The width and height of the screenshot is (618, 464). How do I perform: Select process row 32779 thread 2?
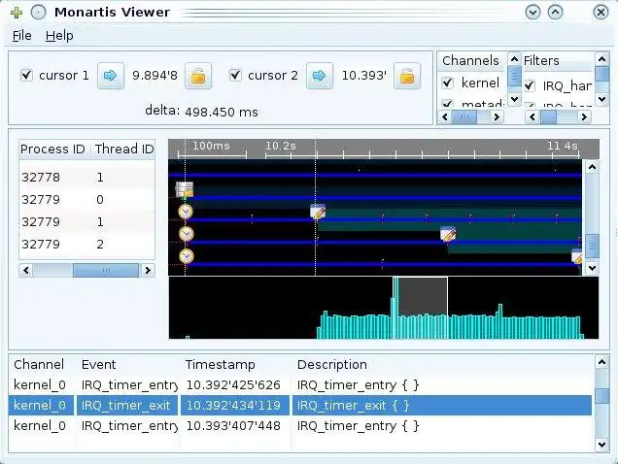(x=87, y=245)
